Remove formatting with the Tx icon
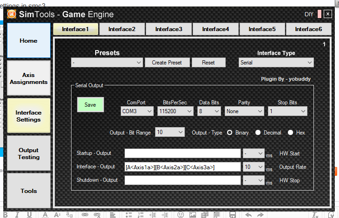Image resolution: width=339 pixels, height=218 pixels. point(315,215)
